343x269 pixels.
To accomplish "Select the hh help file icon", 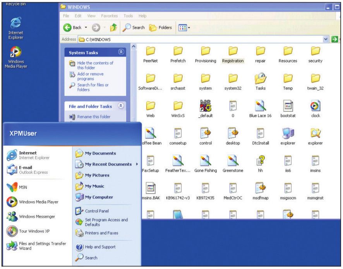I will pyautogui.click(x=260, y=161).
